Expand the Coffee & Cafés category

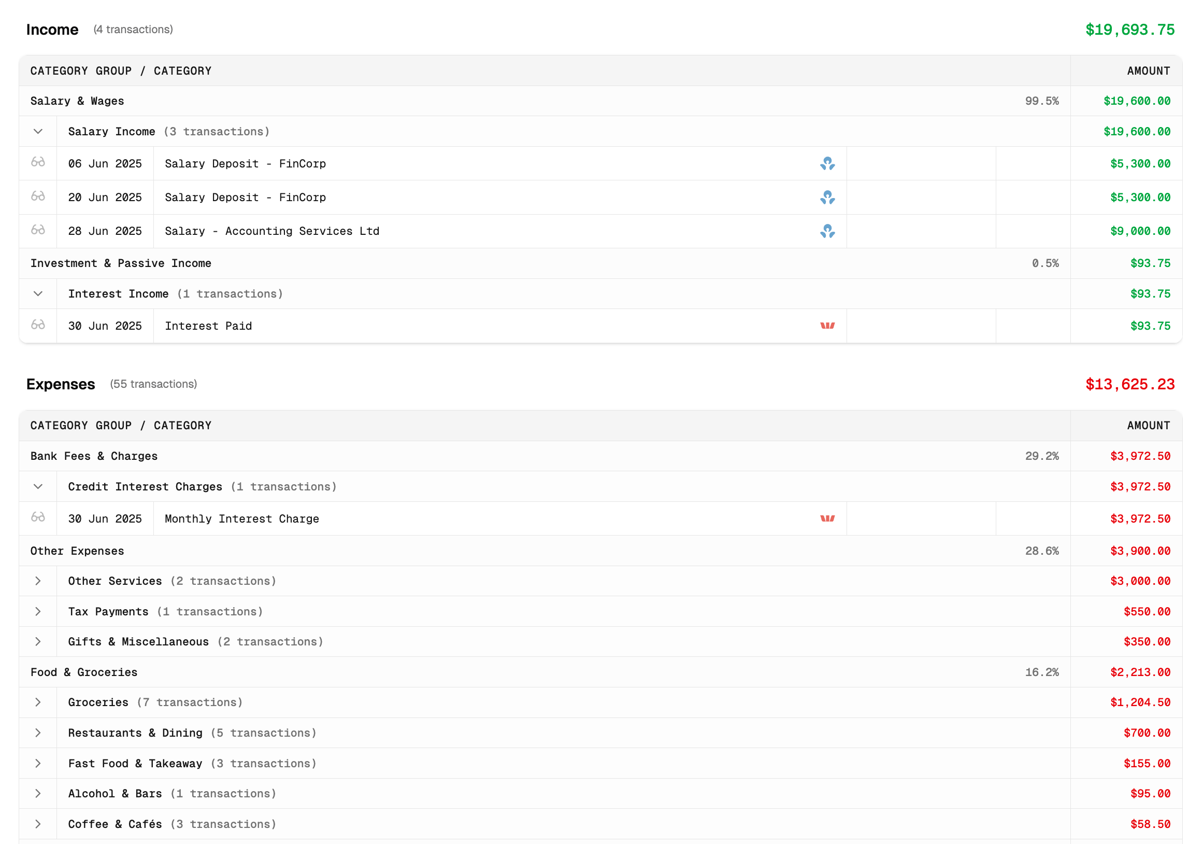(38, 824)
